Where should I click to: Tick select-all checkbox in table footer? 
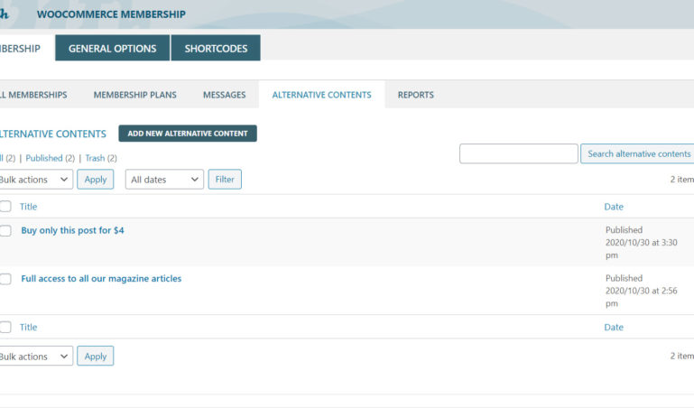point(5,327)
